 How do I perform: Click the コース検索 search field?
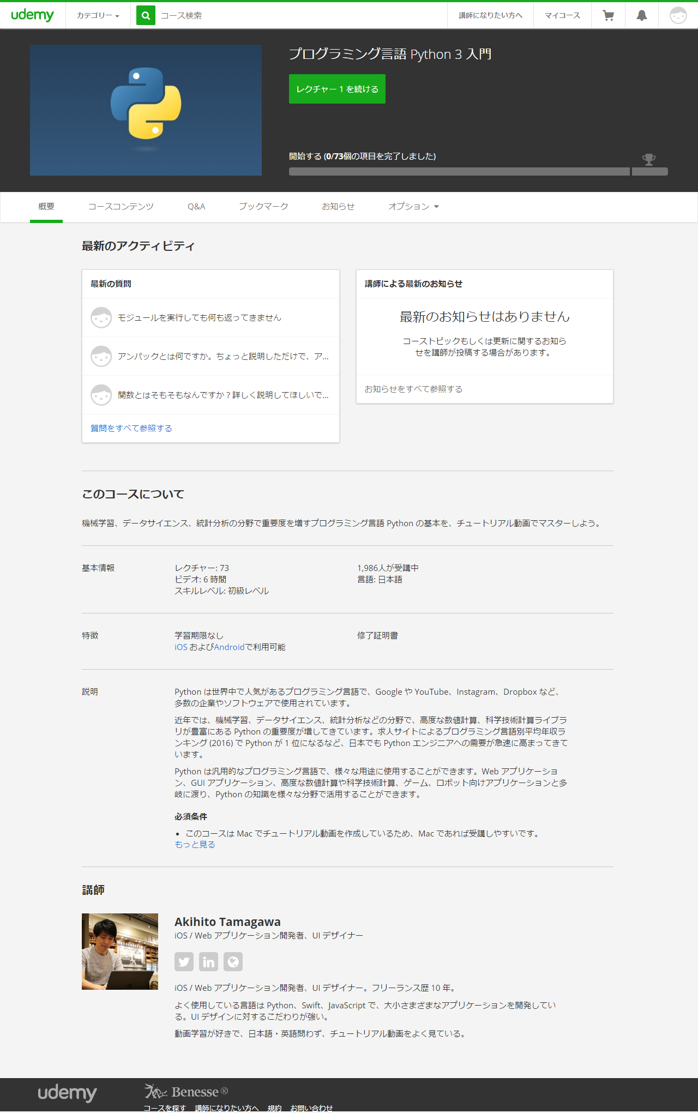(x=300, y=16)
